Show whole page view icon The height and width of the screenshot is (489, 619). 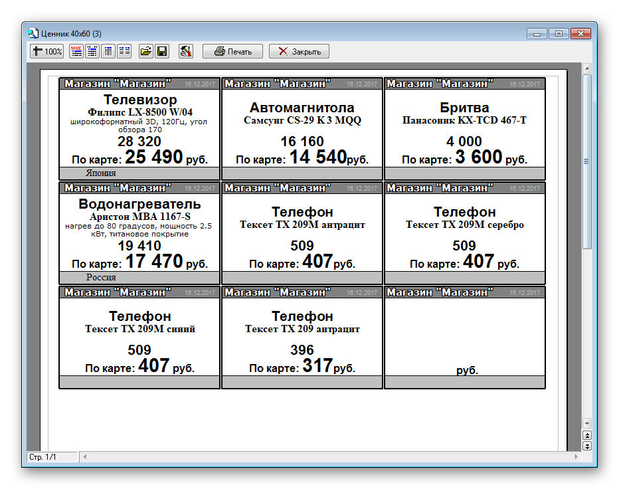108,51
